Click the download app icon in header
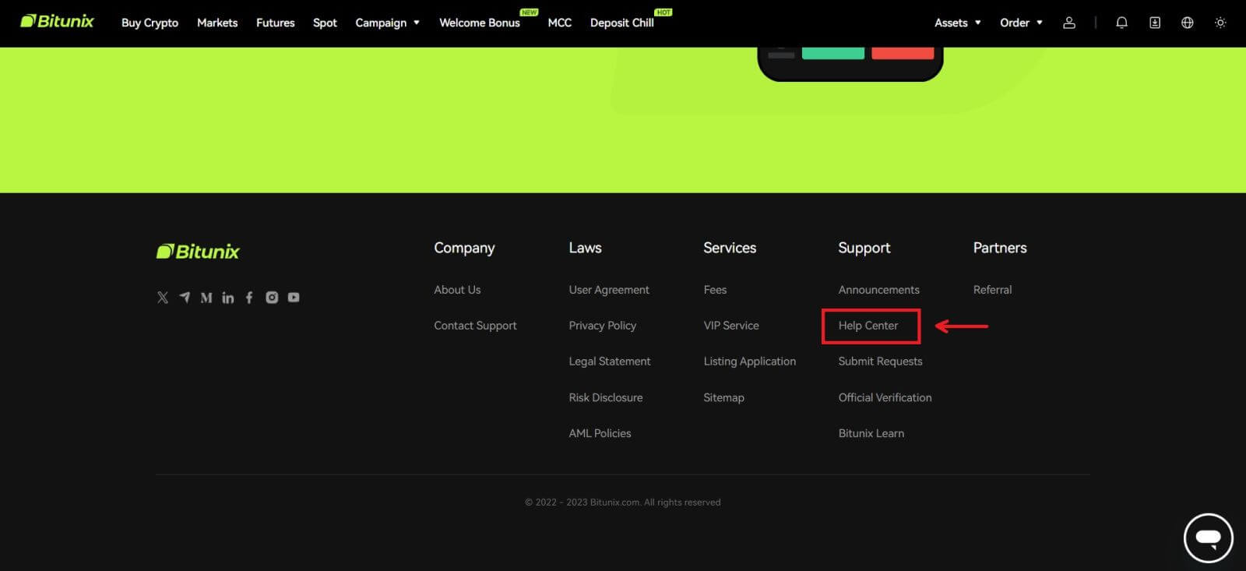The image size is (1246, 571). coord(1155,23)
